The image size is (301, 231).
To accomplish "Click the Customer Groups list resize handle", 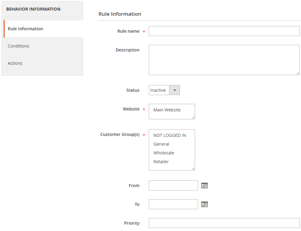I will [x=193, y=169].
